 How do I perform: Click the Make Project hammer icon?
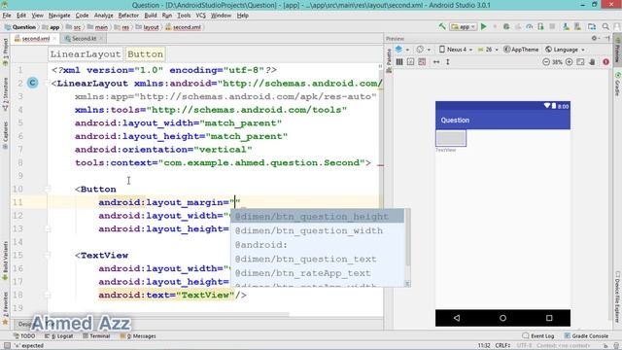tap(442, 26)
